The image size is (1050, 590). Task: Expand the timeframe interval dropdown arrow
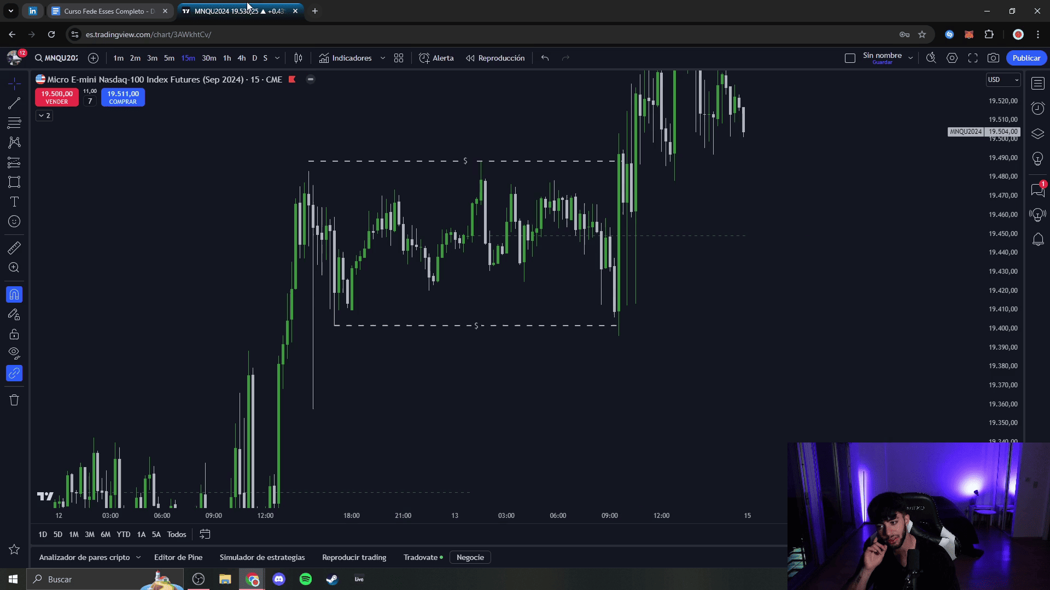point(277,58)
